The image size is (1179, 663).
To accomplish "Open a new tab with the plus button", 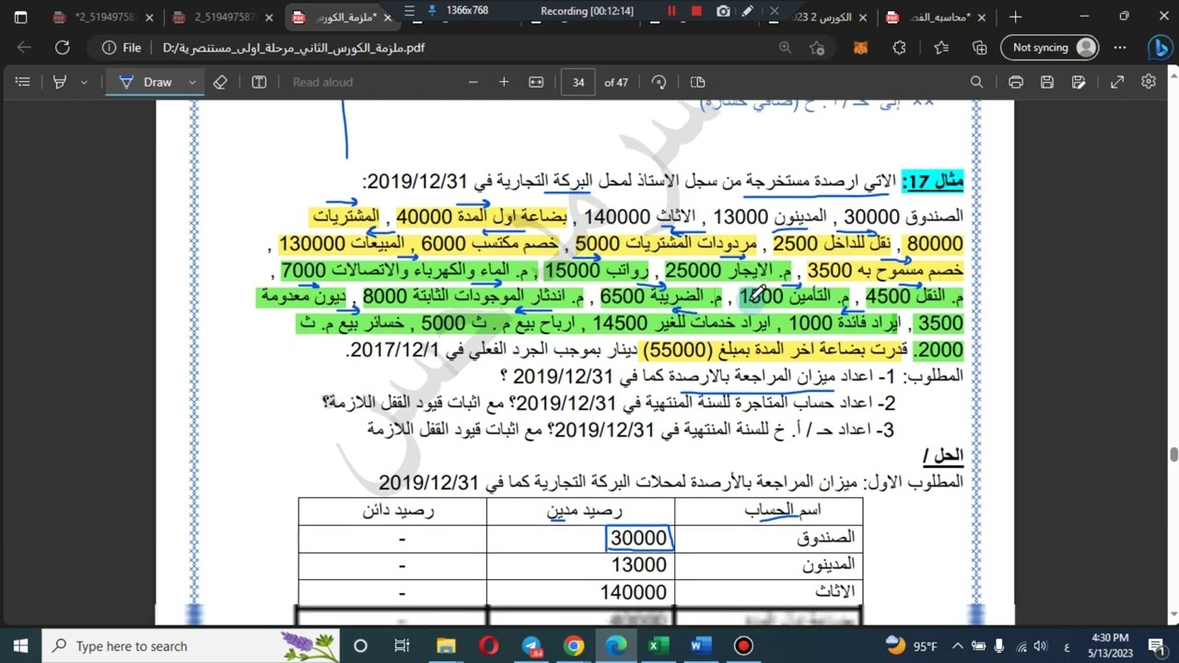I will (x=1015, y=17).
